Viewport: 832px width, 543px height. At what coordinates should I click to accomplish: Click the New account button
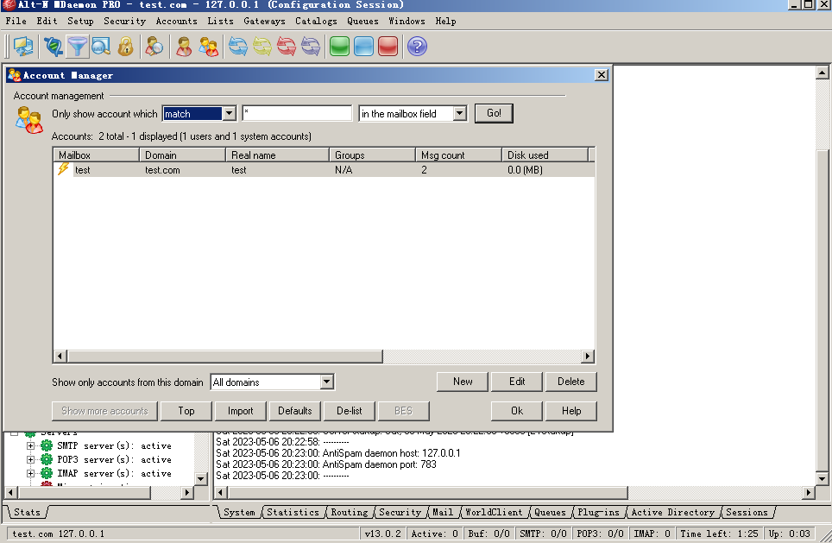463,382
